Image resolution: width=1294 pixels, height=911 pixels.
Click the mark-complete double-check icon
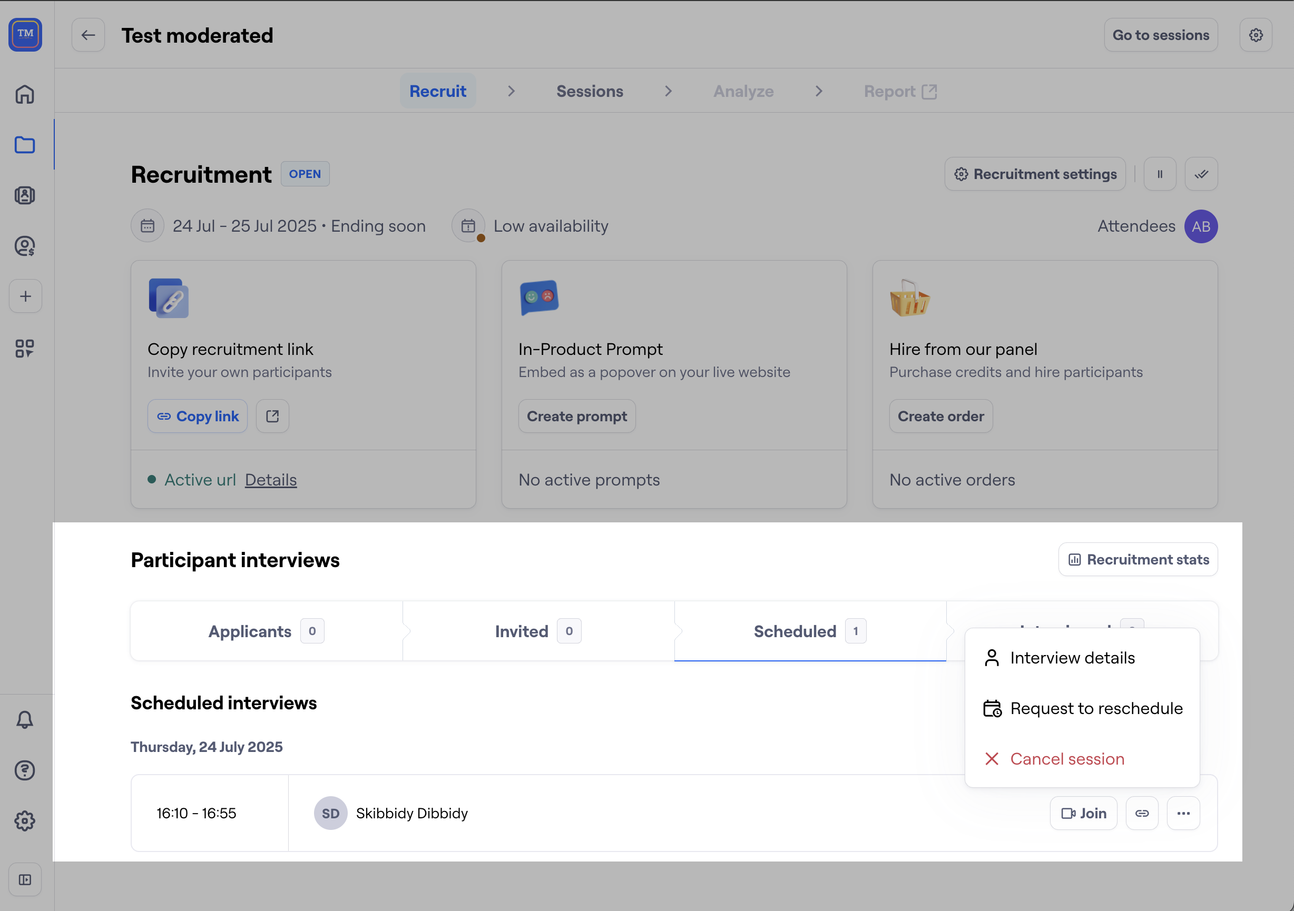point(1200,174)
